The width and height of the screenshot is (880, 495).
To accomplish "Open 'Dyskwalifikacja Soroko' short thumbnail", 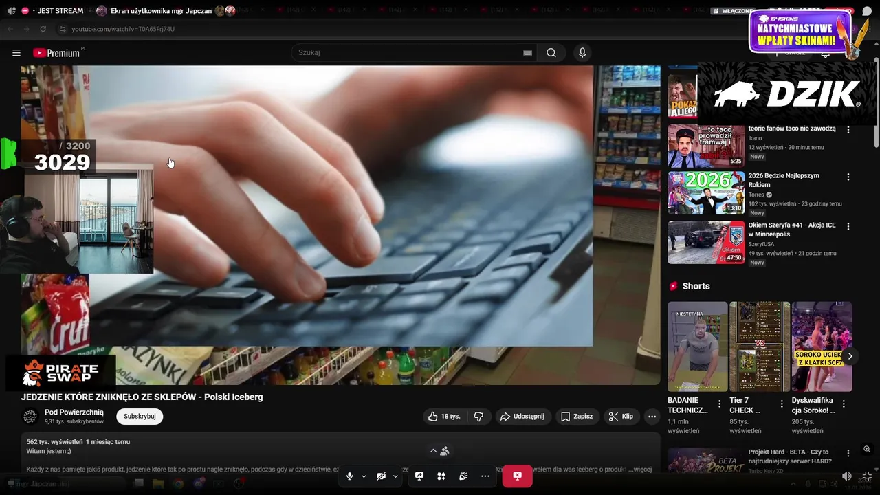I will coord(822,346).
